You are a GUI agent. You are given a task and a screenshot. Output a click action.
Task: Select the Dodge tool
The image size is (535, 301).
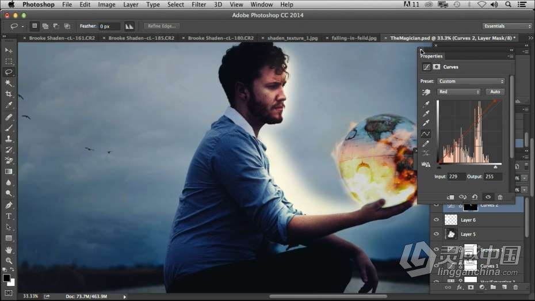[x=9, y=193]
